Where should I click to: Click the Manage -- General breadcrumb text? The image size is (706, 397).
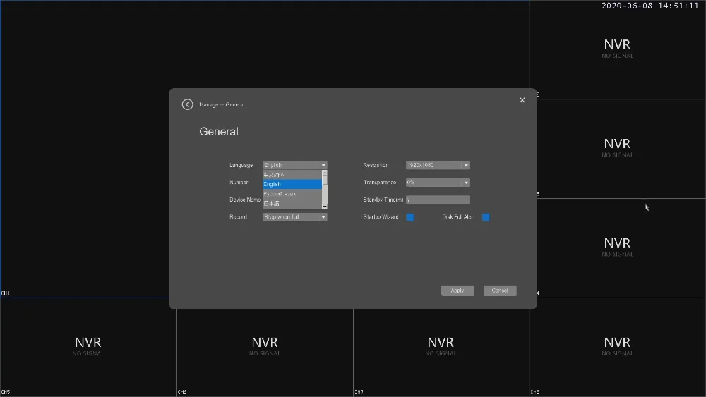point(222,104)
